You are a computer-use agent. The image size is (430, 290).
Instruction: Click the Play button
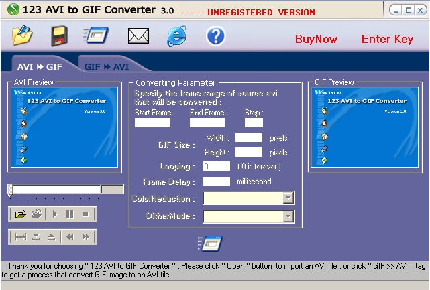tap(55, 214)
